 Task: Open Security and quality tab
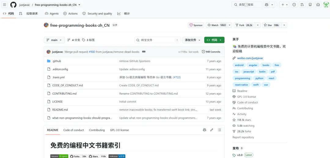click(97, 13)
